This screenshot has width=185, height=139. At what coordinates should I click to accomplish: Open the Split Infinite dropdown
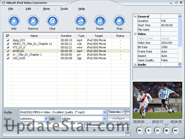pos(104,119)
